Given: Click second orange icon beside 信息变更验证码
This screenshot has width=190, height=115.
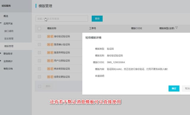Looking at the screenshot, I should click(x=52, y=77).
